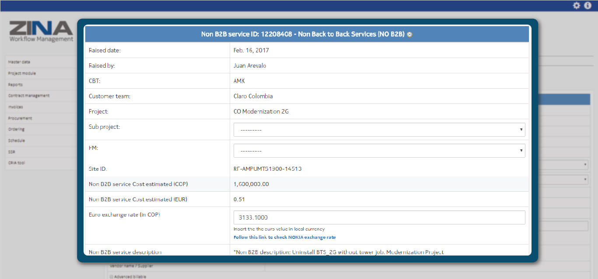Viewport: 598px width, 279px height.
Task: Open the CRIA tool menu item
Action: [17, 163]
